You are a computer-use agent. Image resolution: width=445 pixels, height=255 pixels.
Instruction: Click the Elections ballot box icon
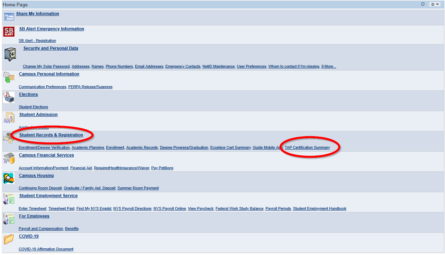click(9, 97)
